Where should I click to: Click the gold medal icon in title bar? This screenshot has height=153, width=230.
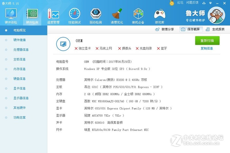[172, 3]
